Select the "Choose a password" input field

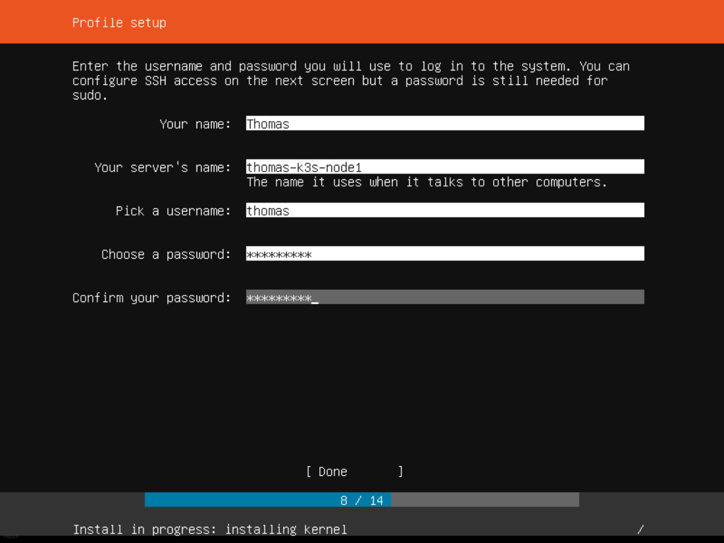(x=444, y=254)
